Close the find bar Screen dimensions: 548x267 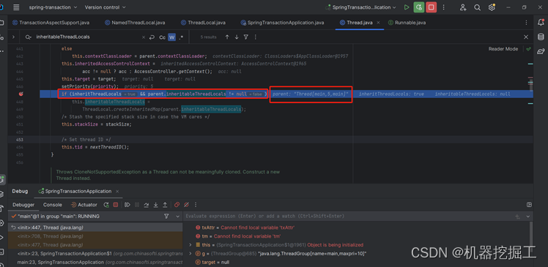click(x=525, y=37)
